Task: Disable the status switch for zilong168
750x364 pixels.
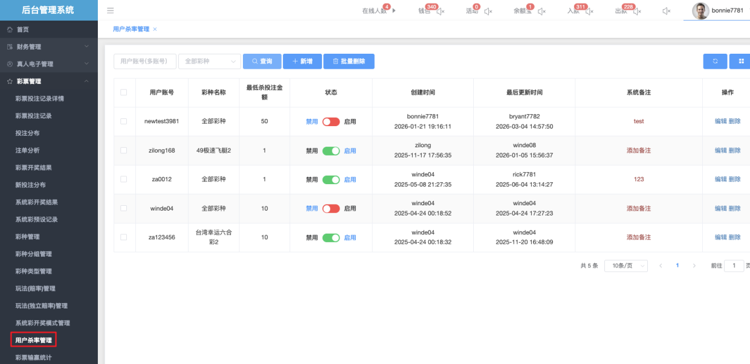Action: coord(331,151)
